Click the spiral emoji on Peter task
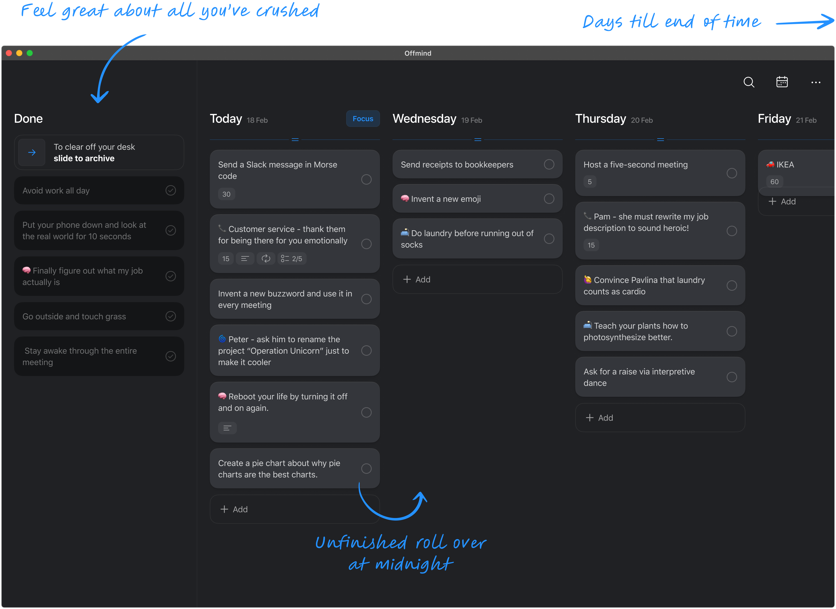 click(222, 338)
